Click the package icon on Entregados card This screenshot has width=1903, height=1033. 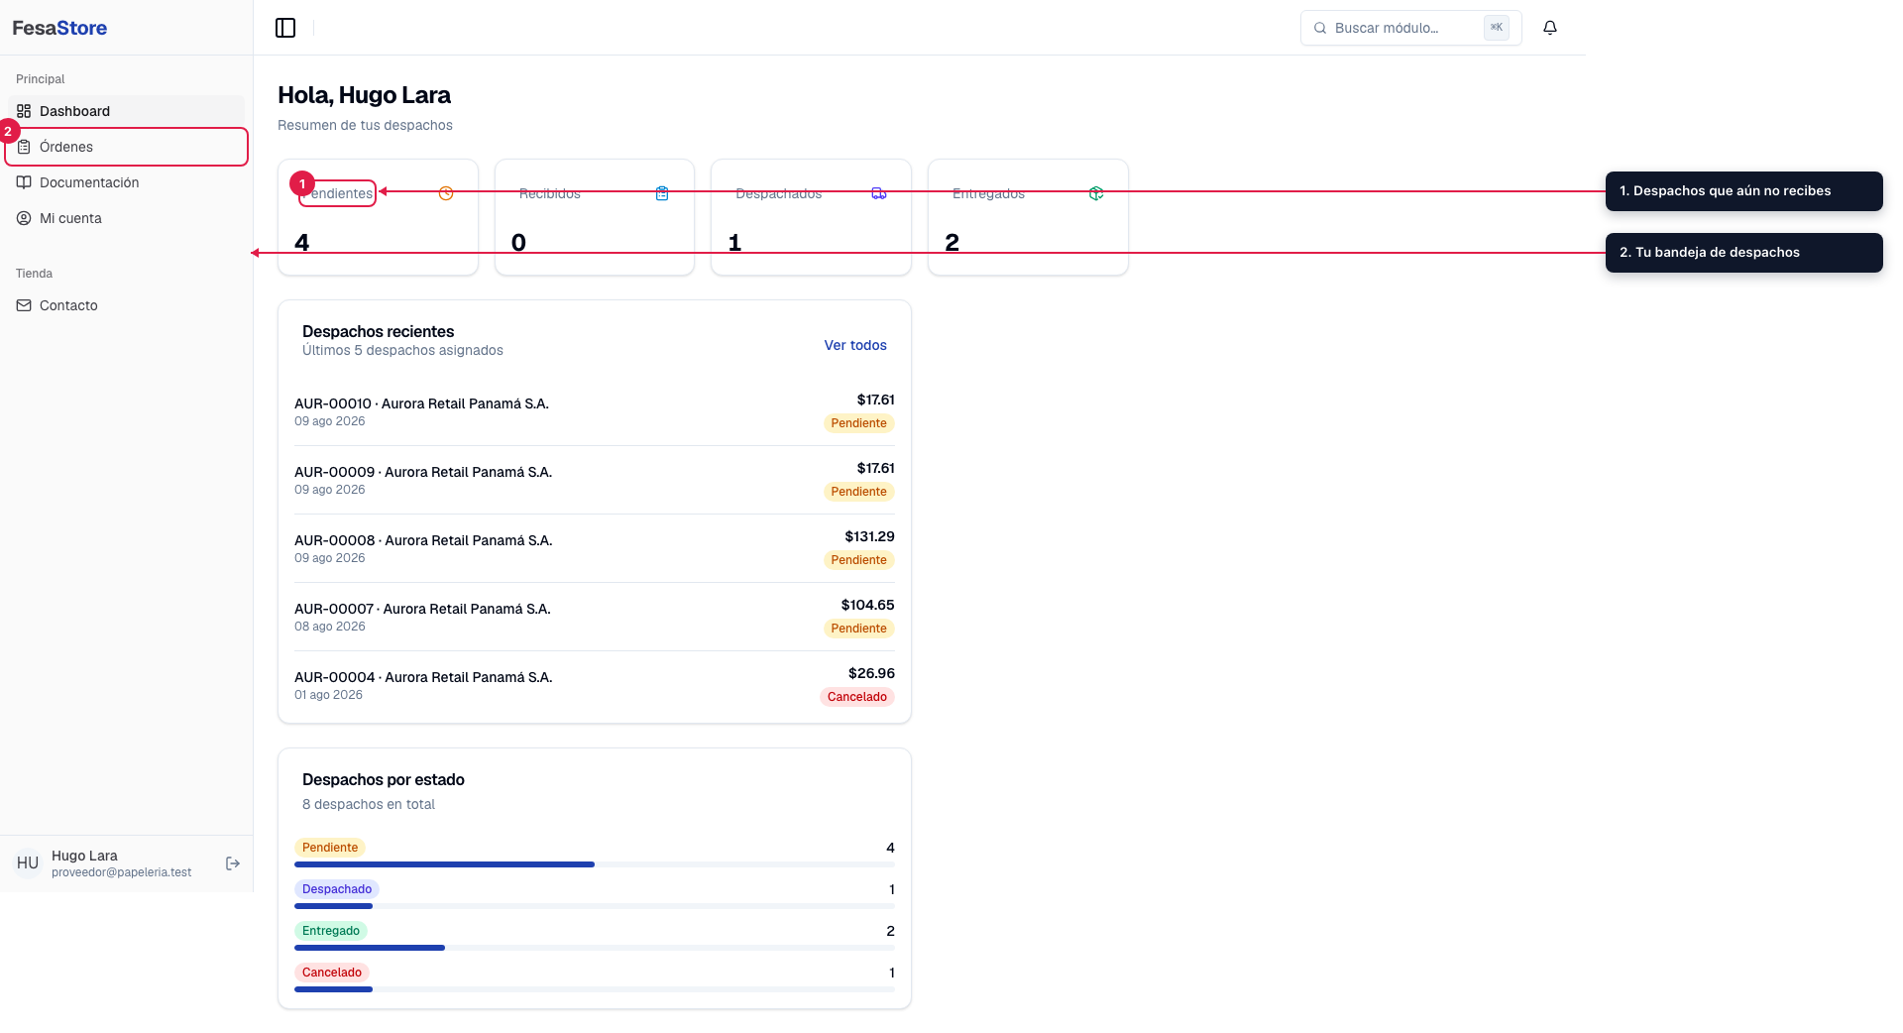click(x=1096, y=193)
